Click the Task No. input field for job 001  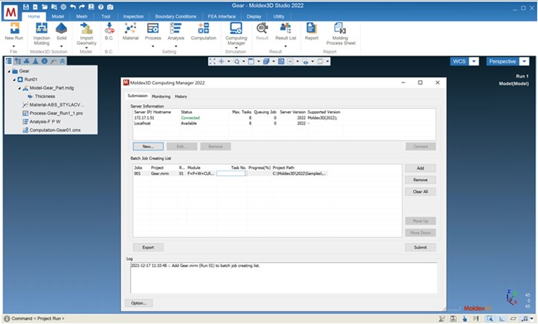pos(231,174)
